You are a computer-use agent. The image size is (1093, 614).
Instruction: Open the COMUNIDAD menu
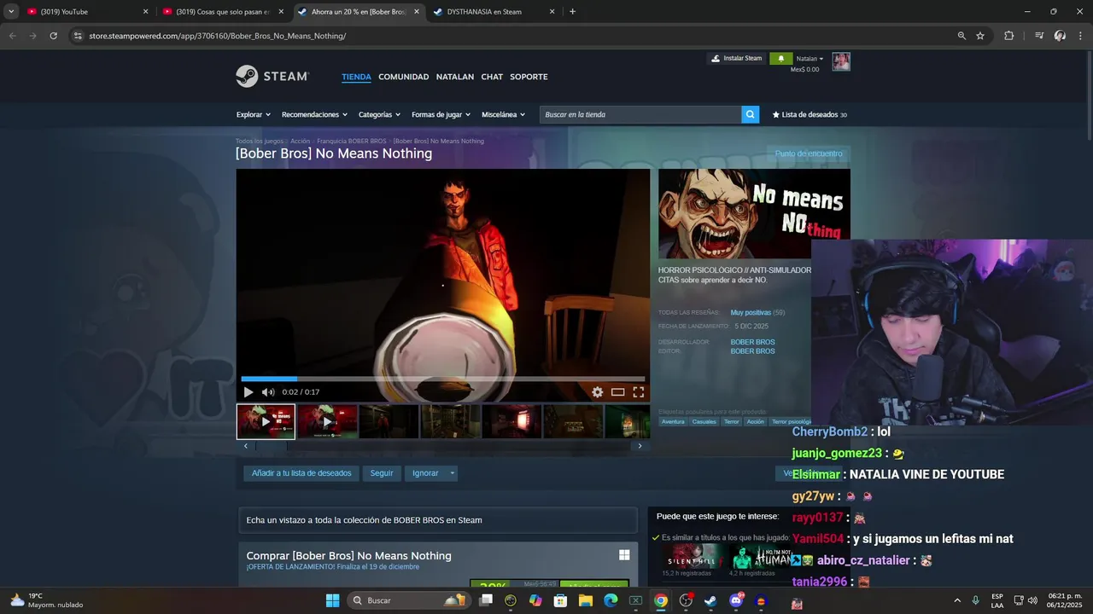coord(403,77)
